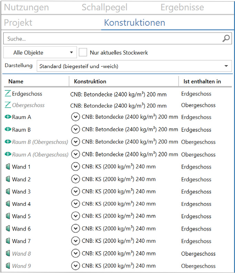
Task: Select the Raum A (Obergeschoss) name
Action: [40, 154]
